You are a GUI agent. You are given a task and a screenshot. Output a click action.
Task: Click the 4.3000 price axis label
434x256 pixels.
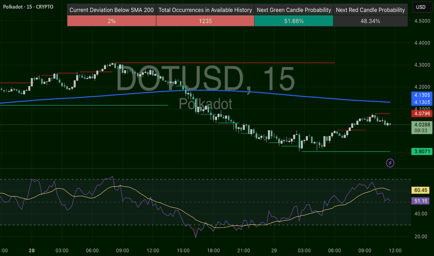pyautogui.click(x=422, y=65)
